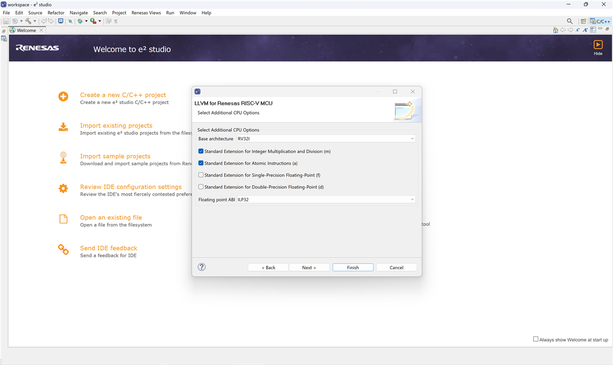Click the Import sample projects globe icon
Image resolution: width=613 pixels, height=365 pixels.
(63, 158)
